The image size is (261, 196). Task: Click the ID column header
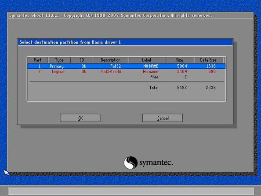82,60
